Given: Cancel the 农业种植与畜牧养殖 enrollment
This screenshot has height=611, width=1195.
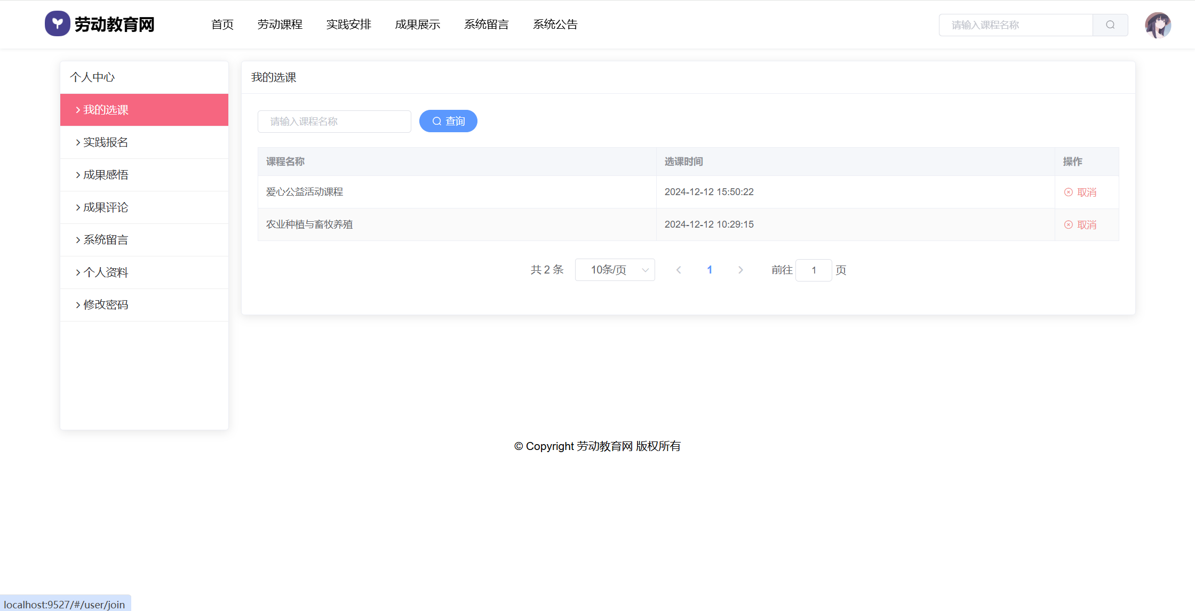Looking at the screenshot, I should (1080, 225).
